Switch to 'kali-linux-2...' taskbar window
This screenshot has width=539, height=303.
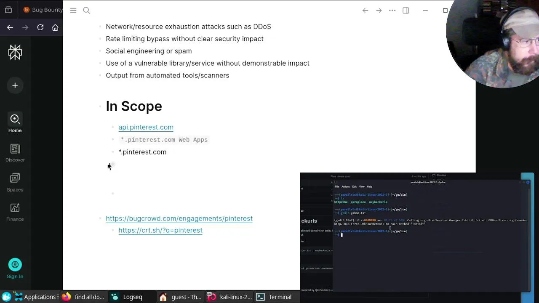coord(230,297)
